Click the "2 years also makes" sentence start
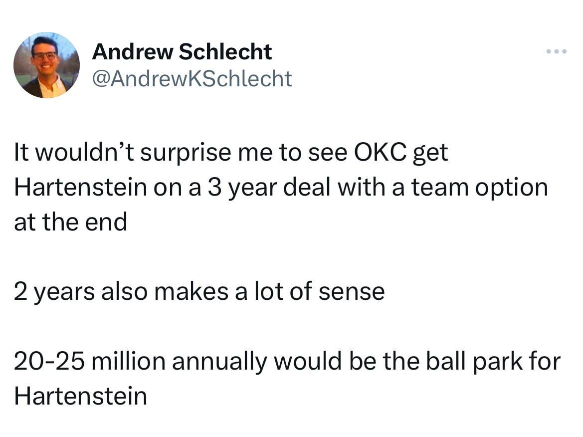Screen dimensions: 583x437 pyautogui.click(x=121, y=291)
